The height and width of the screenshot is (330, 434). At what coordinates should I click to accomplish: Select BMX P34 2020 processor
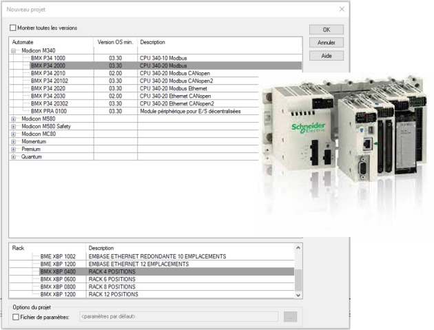(48, 89)
